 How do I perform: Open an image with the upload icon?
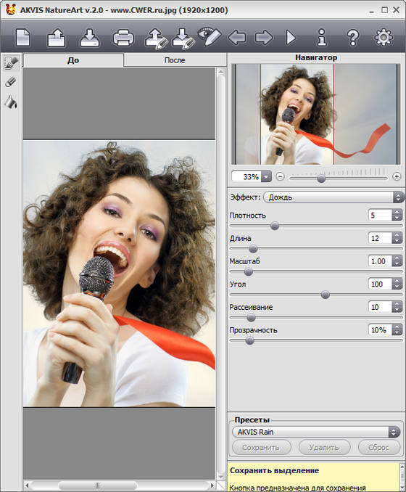point(57,38)
